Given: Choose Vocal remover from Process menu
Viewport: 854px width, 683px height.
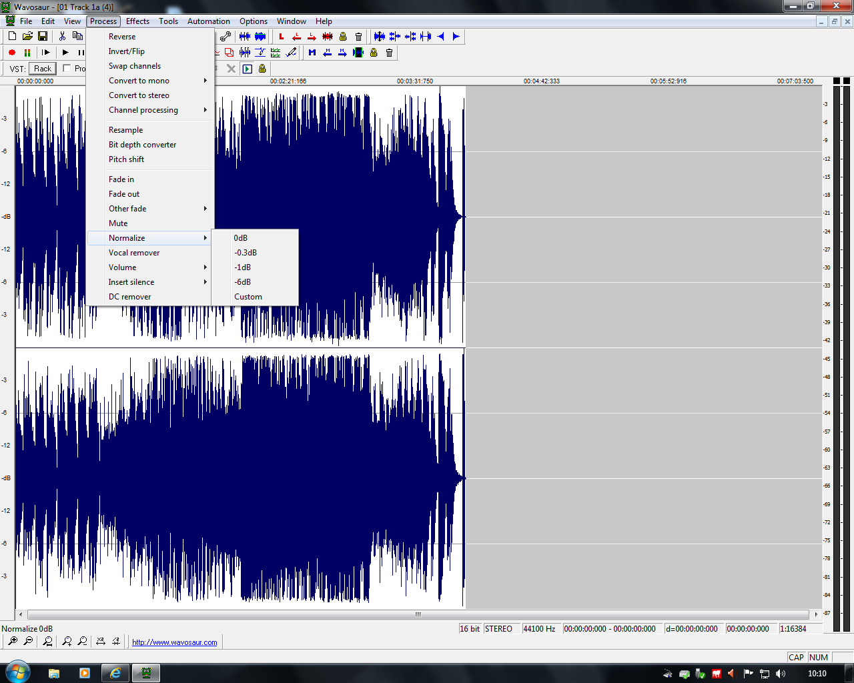Looking at the screenshot, I should tap(134, 253).
